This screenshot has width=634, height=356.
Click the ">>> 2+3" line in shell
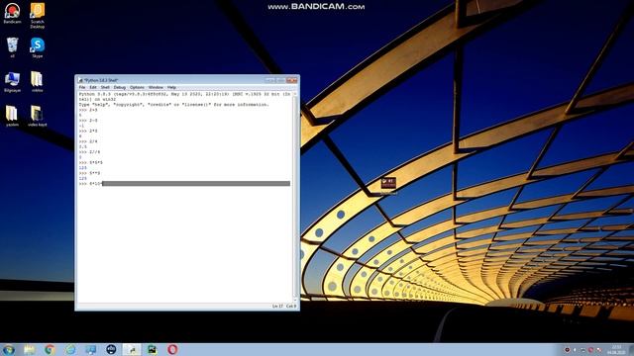[x=88, y=110]
